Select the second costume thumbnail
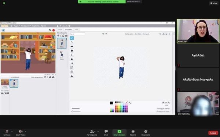 (62, 55)
